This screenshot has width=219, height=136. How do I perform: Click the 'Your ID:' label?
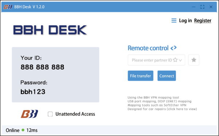[x=31, y=58]
